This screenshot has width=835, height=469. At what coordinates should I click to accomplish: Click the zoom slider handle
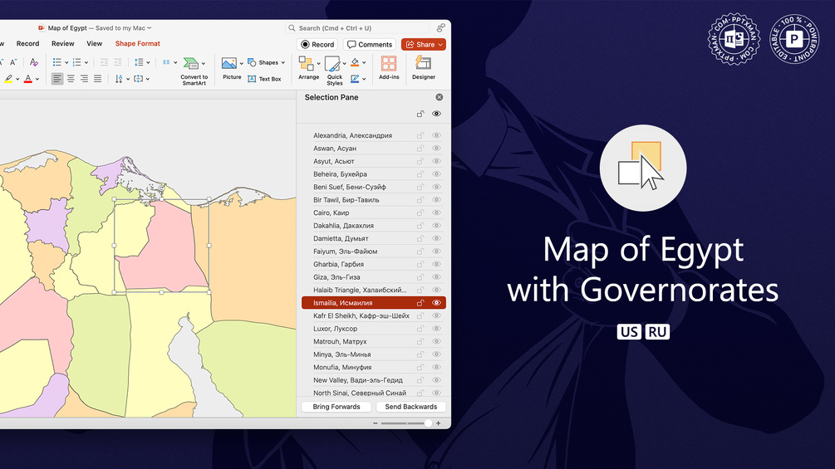[x=428, y=423]
